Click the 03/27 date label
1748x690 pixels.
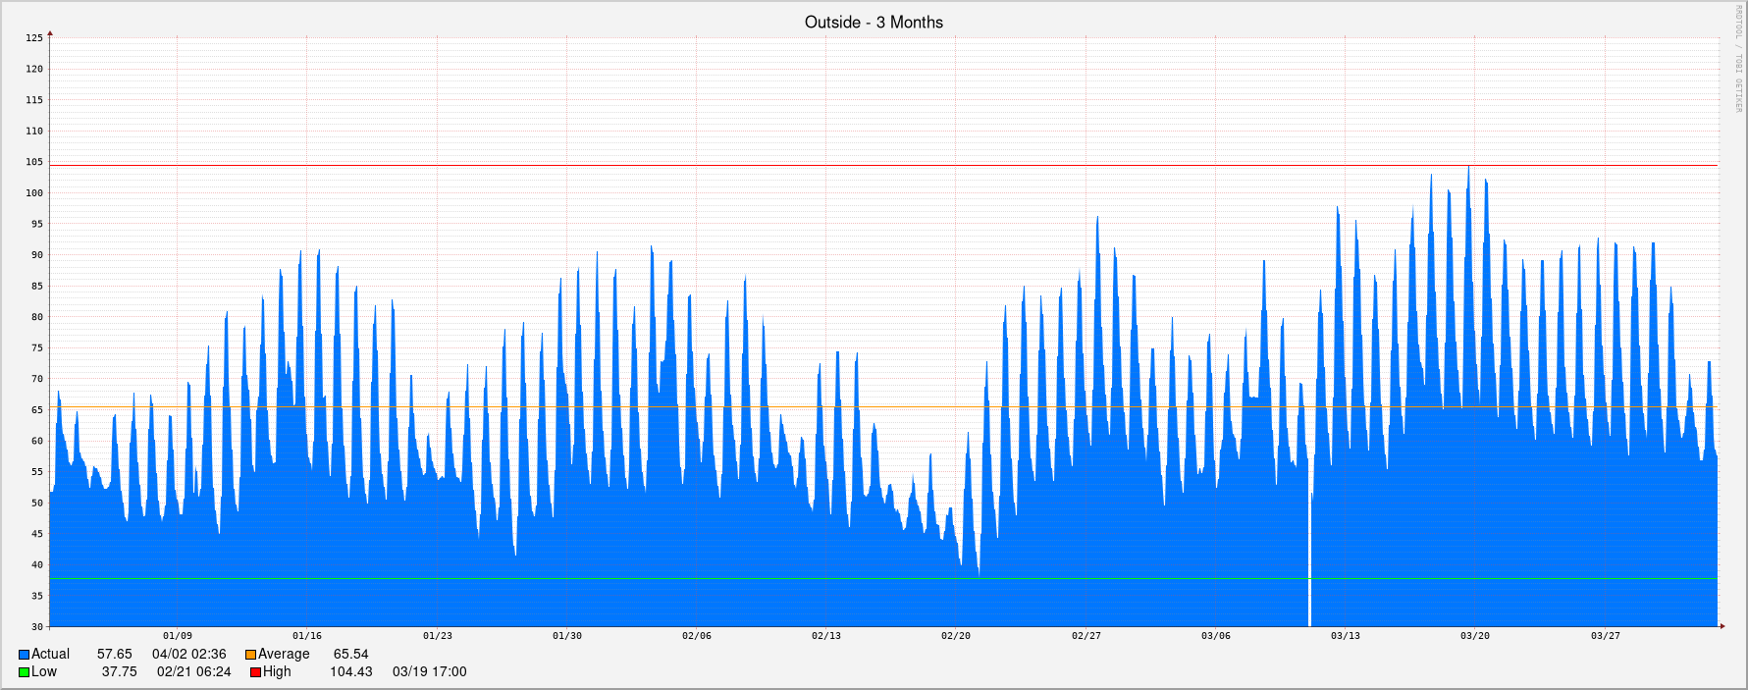tap(1605, 636)
